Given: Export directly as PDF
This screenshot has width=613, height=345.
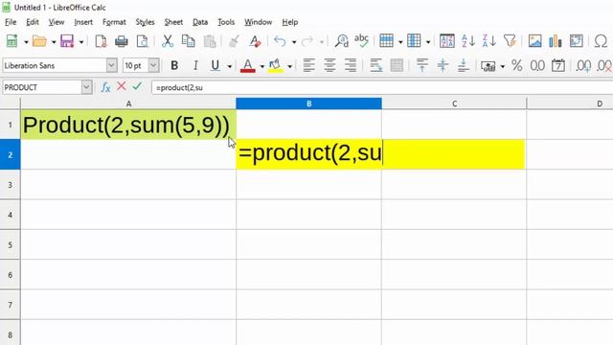Looking at the screenshot, I should click(x=101, y=41).
